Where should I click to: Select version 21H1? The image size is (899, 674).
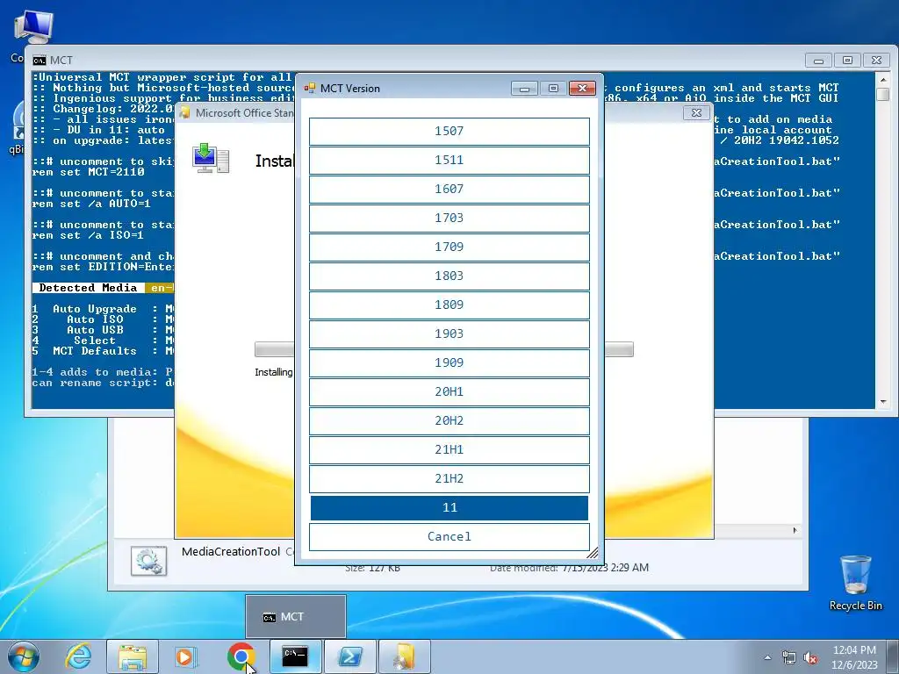[449, 450]
